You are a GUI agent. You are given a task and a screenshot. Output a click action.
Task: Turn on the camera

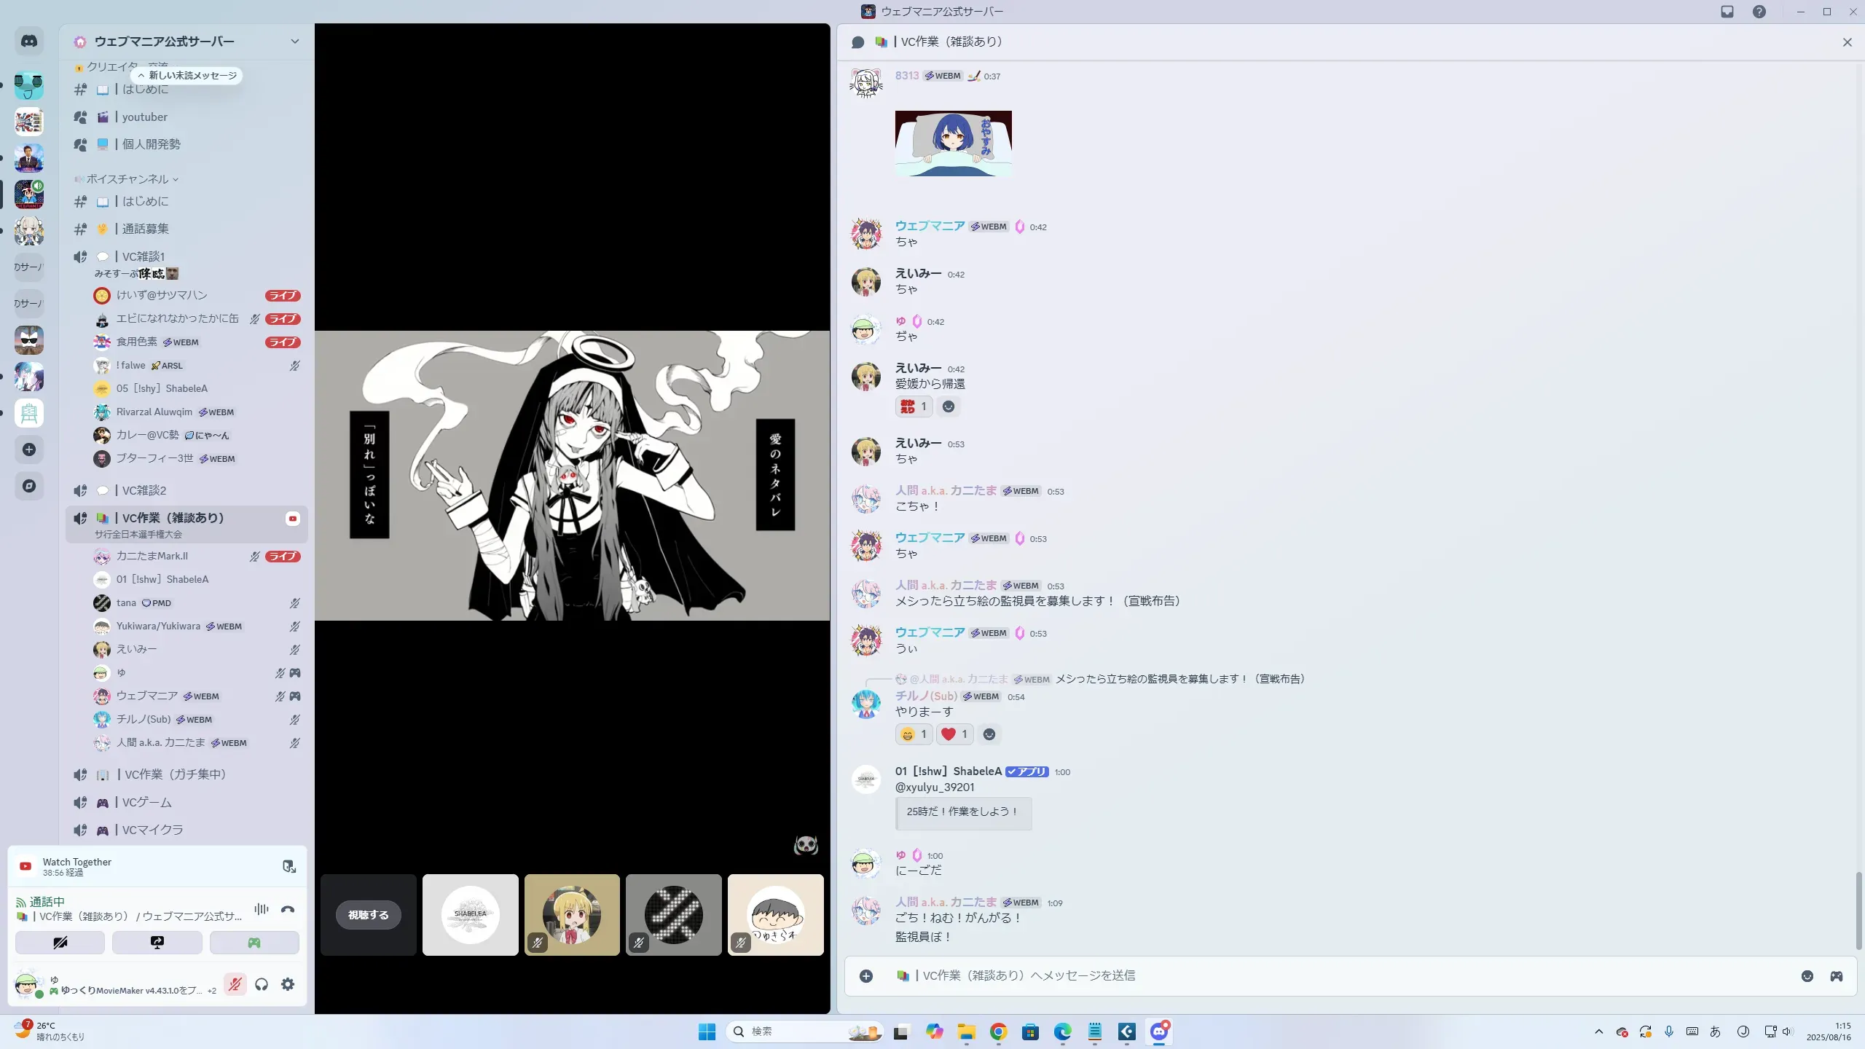(60, 943)
